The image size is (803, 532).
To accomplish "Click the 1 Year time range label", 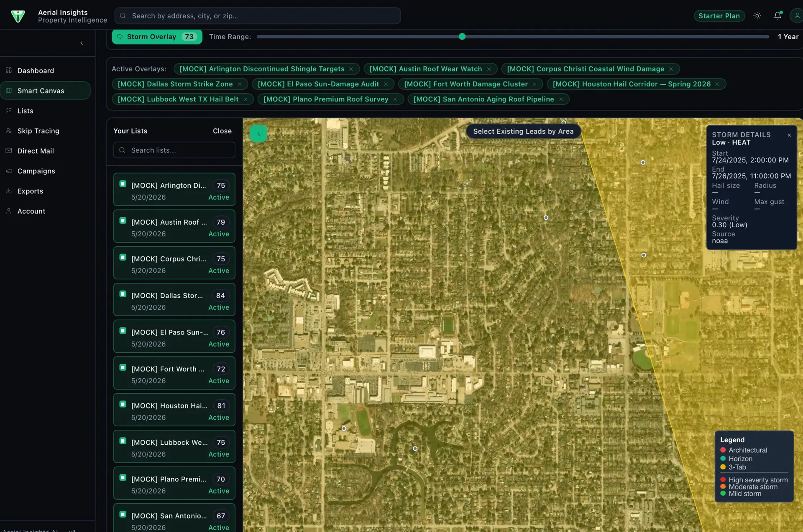I will click(x=788, y=37).
